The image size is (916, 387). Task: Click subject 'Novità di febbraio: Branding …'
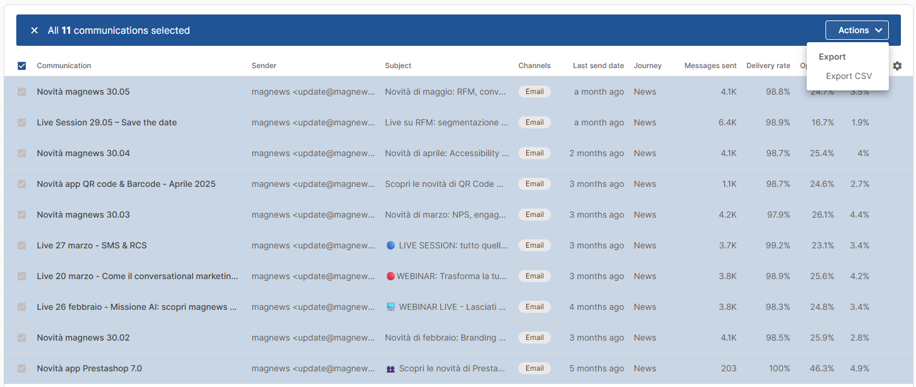[x=446, y=338]
